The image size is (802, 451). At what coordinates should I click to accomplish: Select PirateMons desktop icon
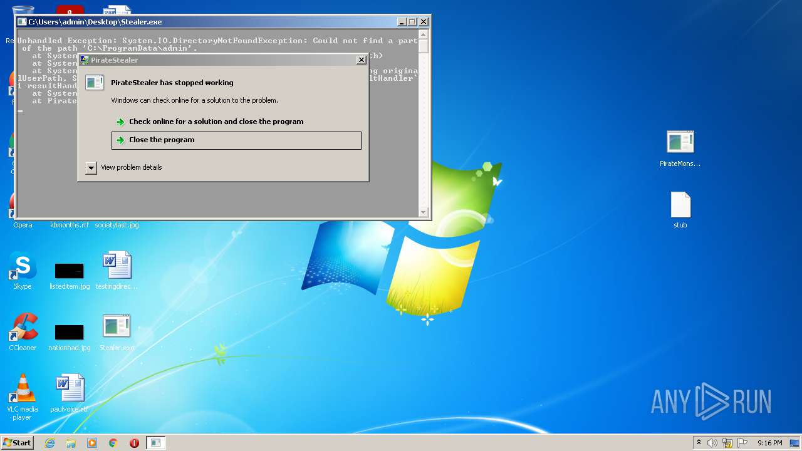(680, 148)
